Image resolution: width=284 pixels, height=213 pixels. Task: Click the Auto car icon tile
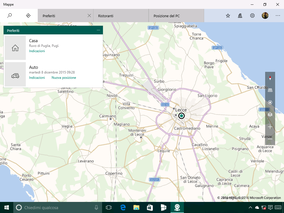[x=15, y=74]
